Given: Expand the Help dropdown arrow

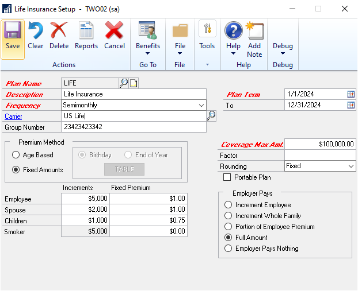Looking at the screenshot, I should pyautogui.click(x=233, y=53).
